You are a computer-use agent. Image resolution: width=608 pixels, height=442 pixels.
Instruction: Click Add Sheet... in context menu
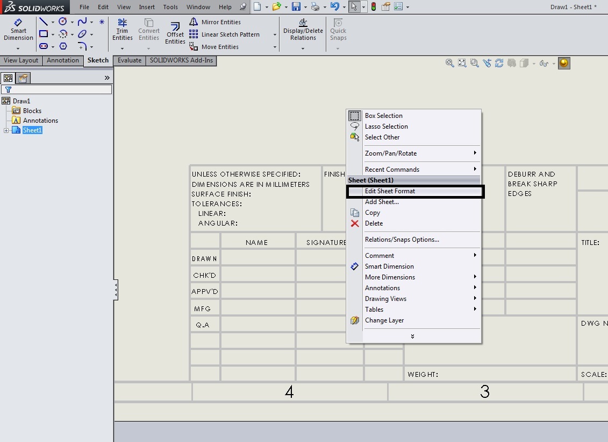[382, 202]
